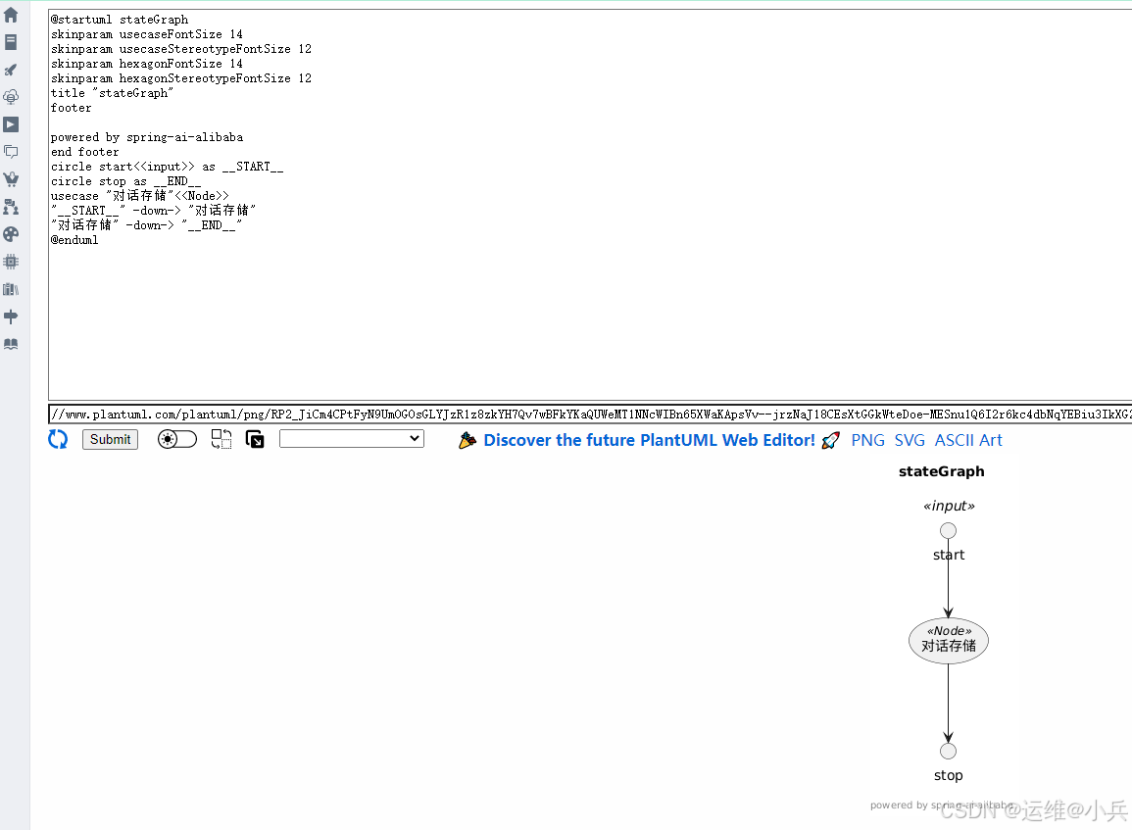Click into the PlantUML source code editor

click(x=590, y=205)
